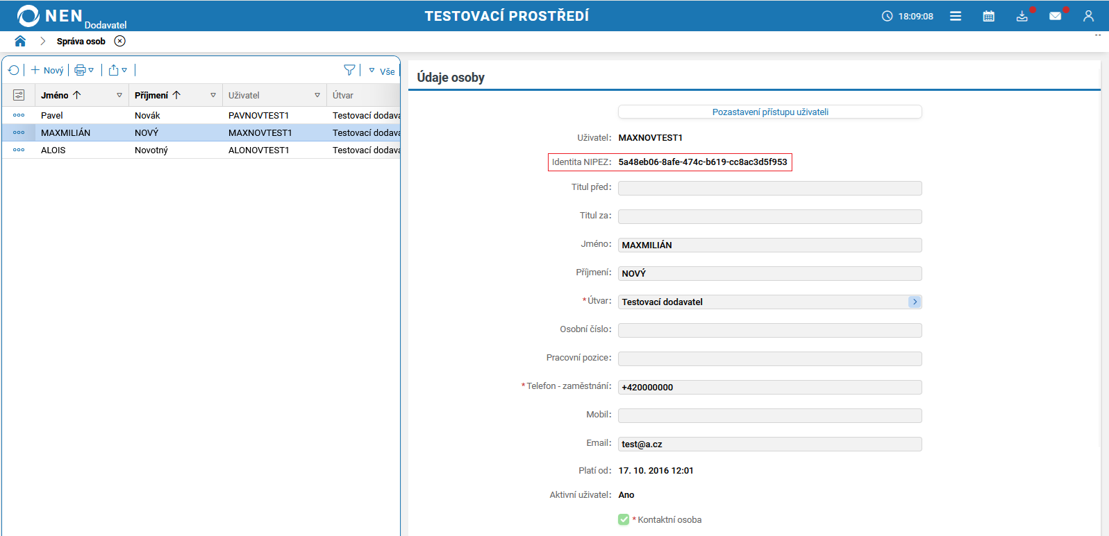Click the NEN Dodavatel logo
The image size is (1109, 536).
[x=72, y=17]
